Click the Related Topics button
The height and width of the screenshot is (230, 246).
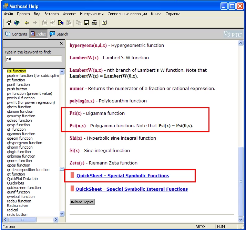(x=82, y=202)
